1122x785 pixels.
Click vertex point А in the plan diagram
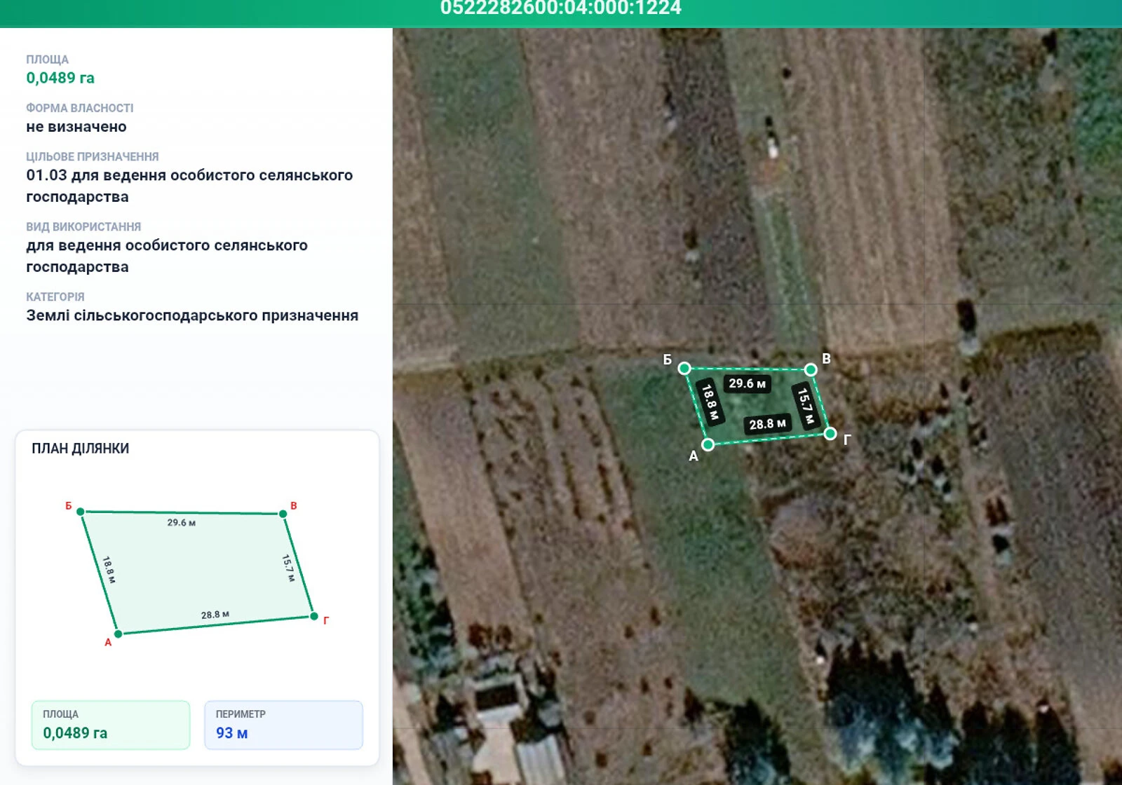pos(119,634)
